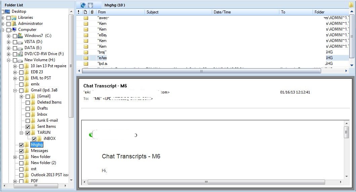Expand the VISTA (D:) drive node
Screen dimensions: 356x192
tap(9, 42)
